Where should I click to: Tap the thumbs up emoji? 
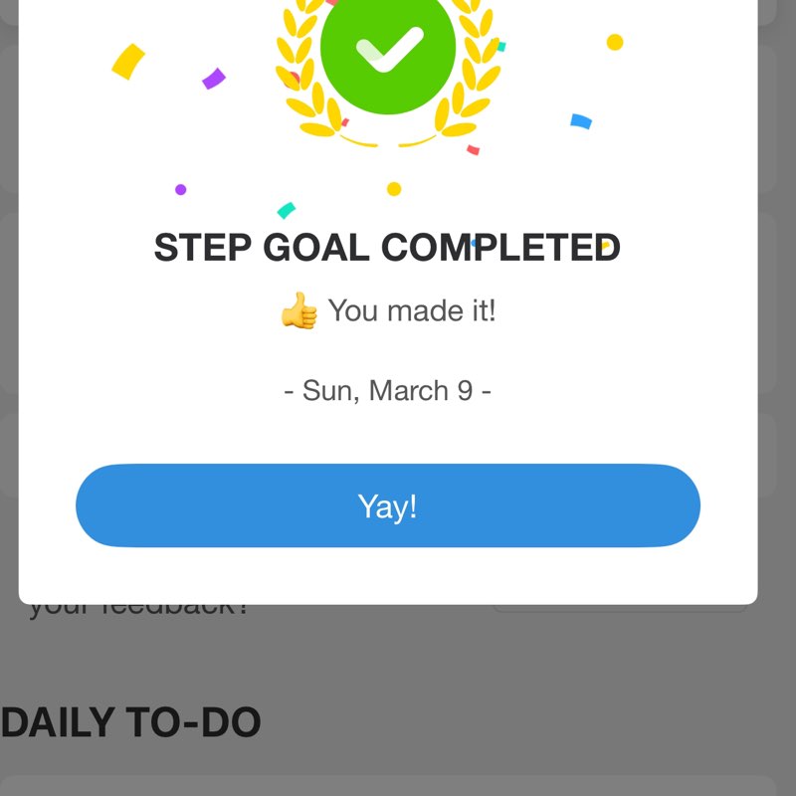298,311
